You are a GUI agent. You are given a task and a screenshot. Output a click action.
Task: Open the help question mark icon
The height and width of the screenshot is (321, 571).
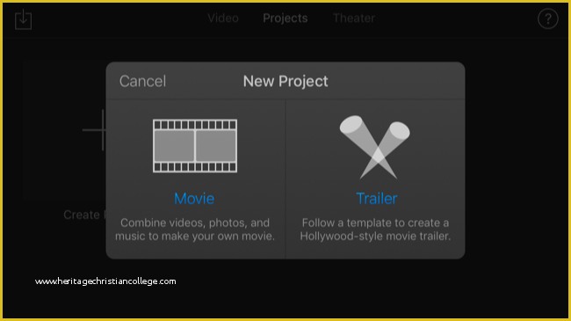click(x=547, y=18)
